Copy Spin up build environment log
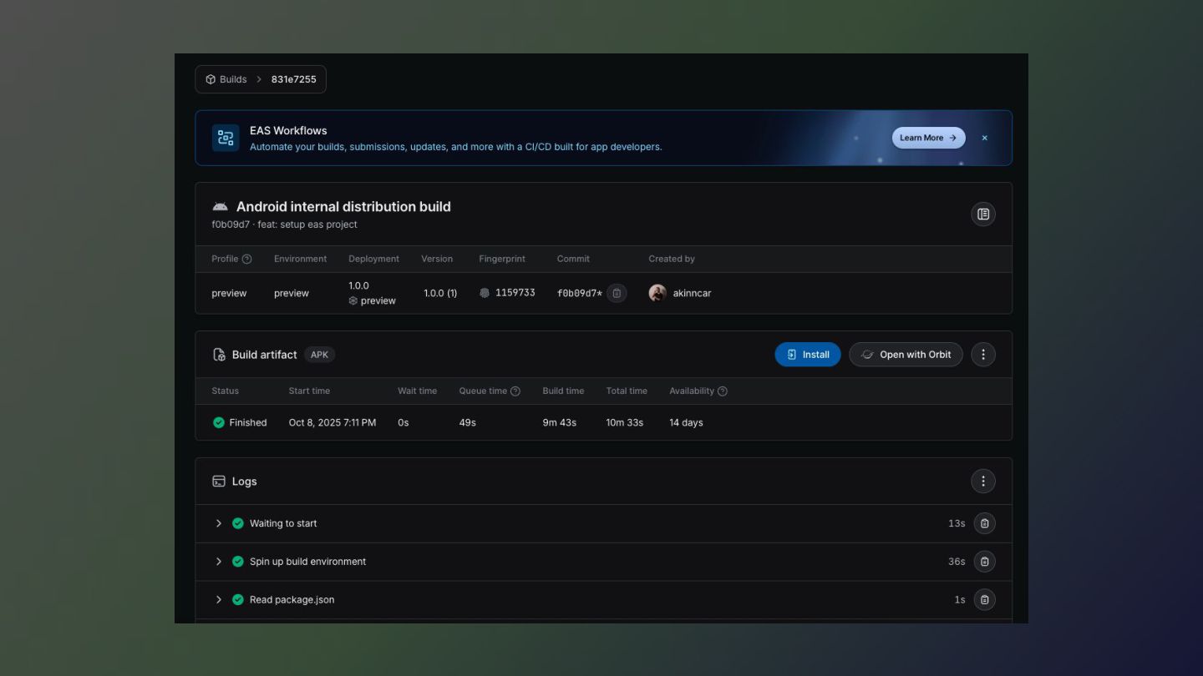 [x=984, y=562]
